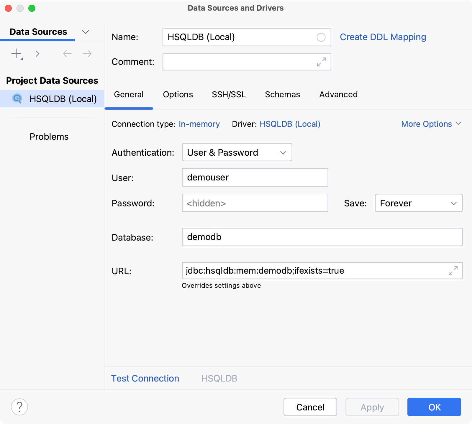
Task: Open the SSH/SSL tab
Action: pyautogui.click(x=229, y=94)
